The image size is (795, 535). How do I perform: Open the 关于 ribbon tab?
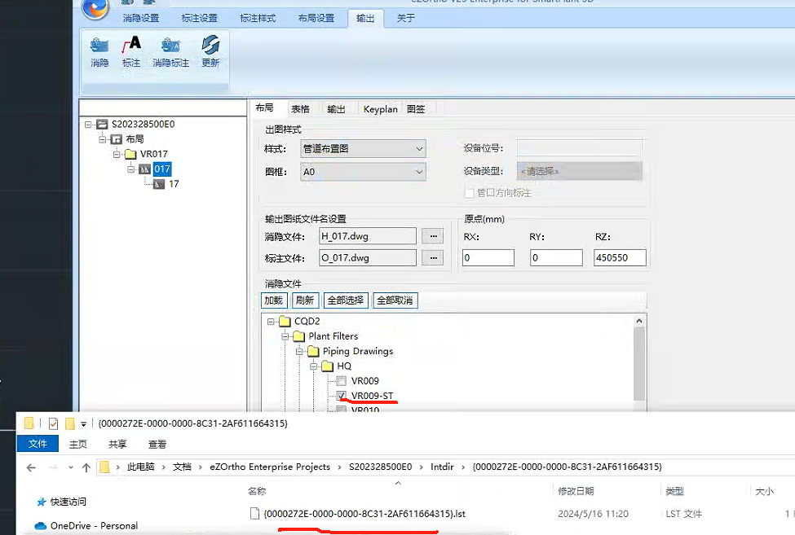[405, 18]
